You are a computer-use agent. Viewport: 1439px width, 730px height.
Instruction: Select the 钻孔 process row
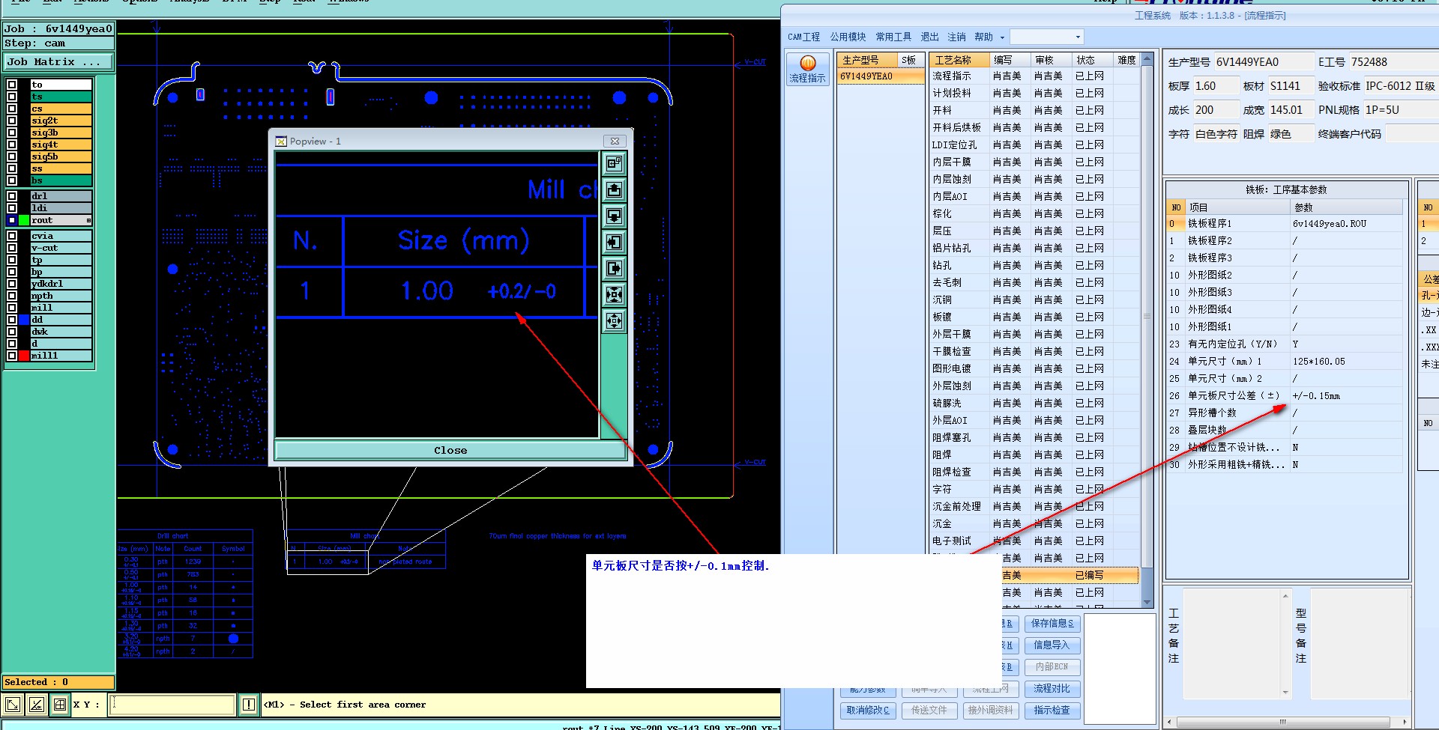pyautogui.click(x=1034, y=266)
